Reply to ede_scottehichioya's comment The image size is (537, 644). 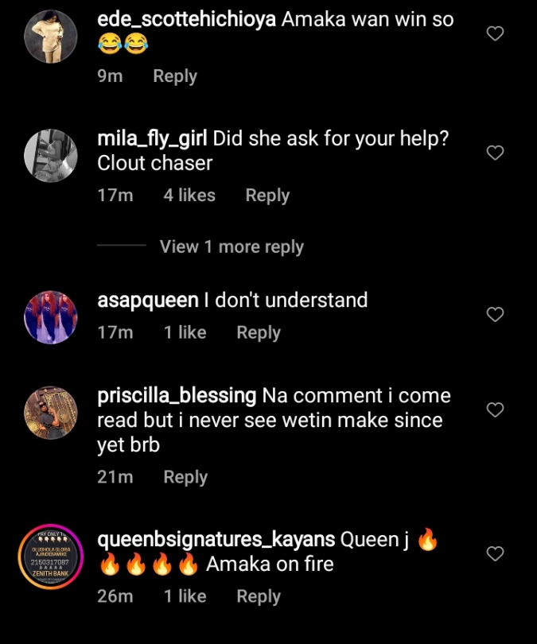(175, 76)
